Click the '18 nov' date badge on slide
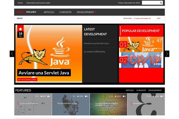 (x=20, y=35)
